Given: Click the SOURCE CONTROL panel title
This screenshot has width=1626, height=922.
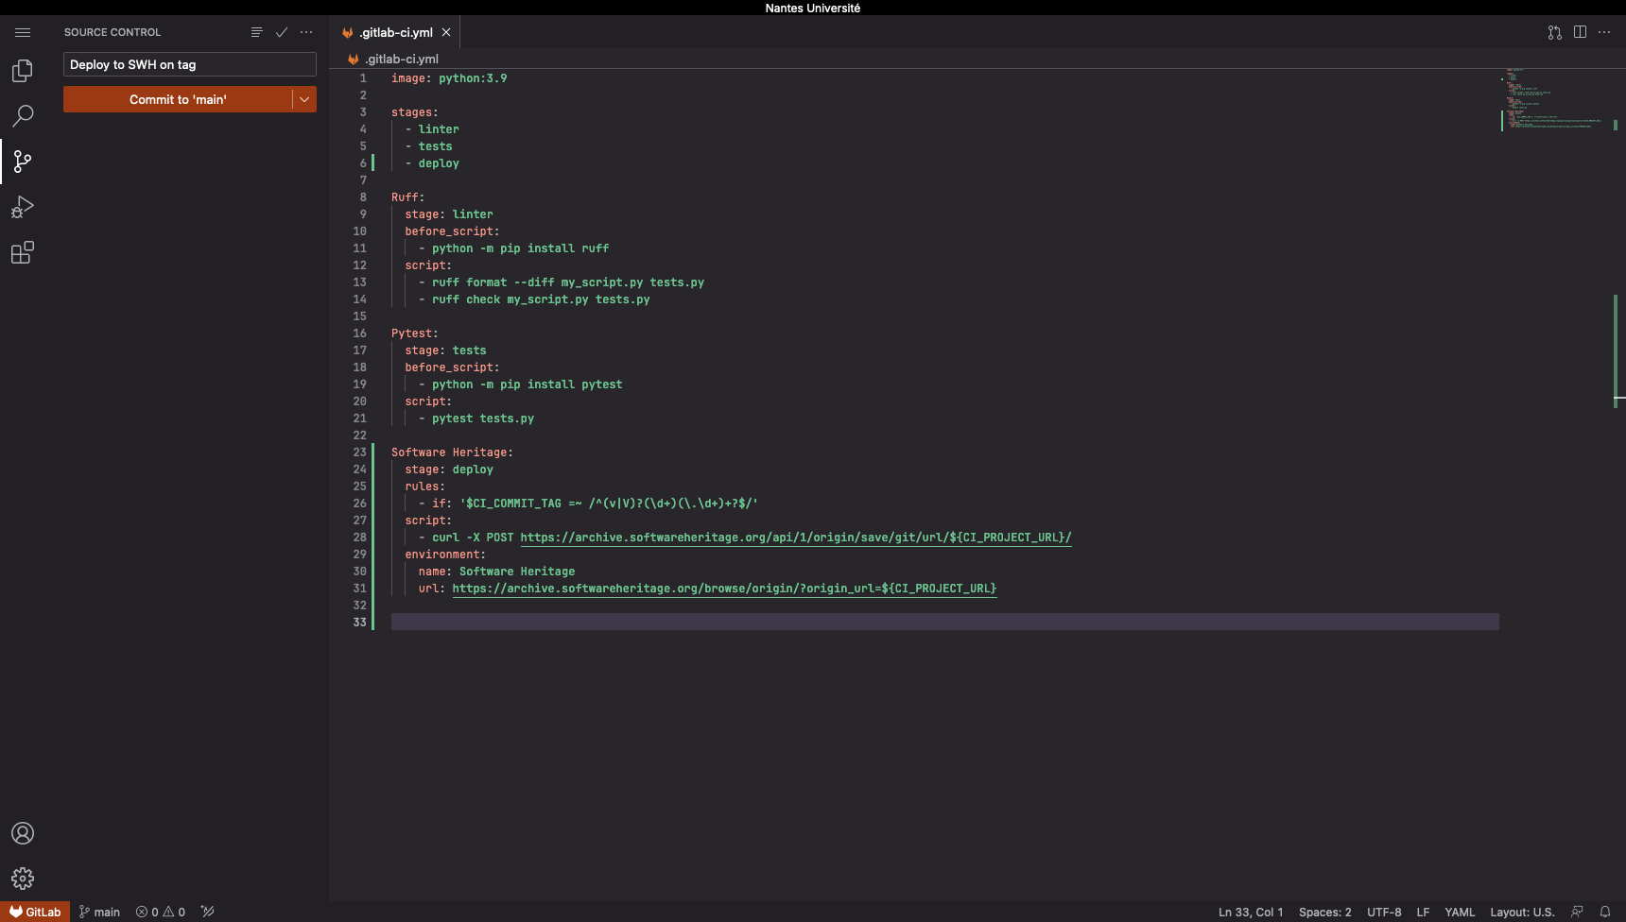Looking at the screenshot, I should click(112, 32).
